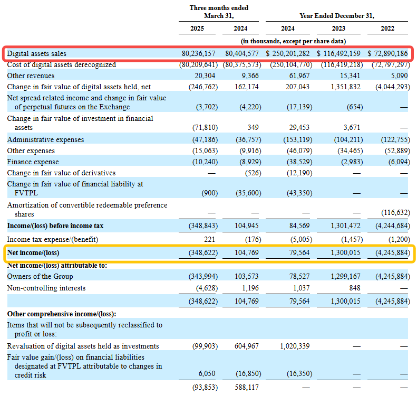Image resolution: width=417 pixels, height=395 pixels.
Task: Click the 20,304 other revenues value
Action: [x=205, y=76]
